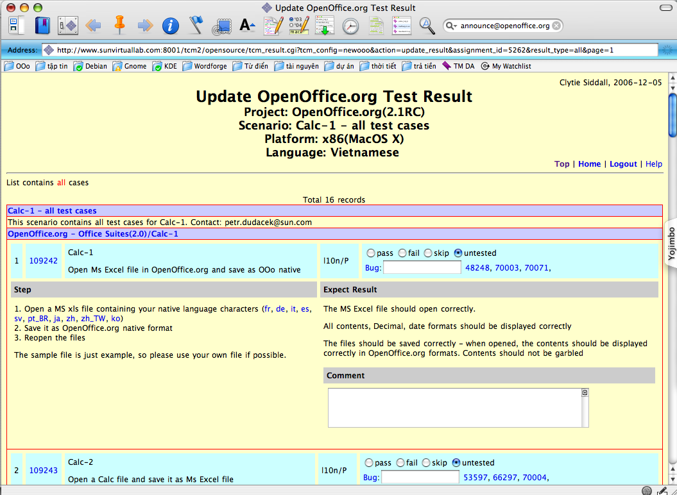Click the scroll down arrow at bottom right

click(x=673, y=478)
